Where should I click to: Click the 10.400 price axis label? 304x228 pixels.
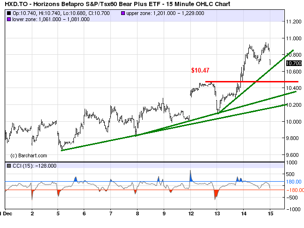point(294,88)
